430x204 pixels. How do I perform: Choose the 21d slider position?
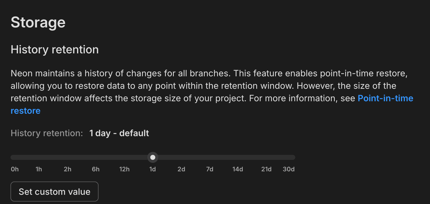coord(266,157)
